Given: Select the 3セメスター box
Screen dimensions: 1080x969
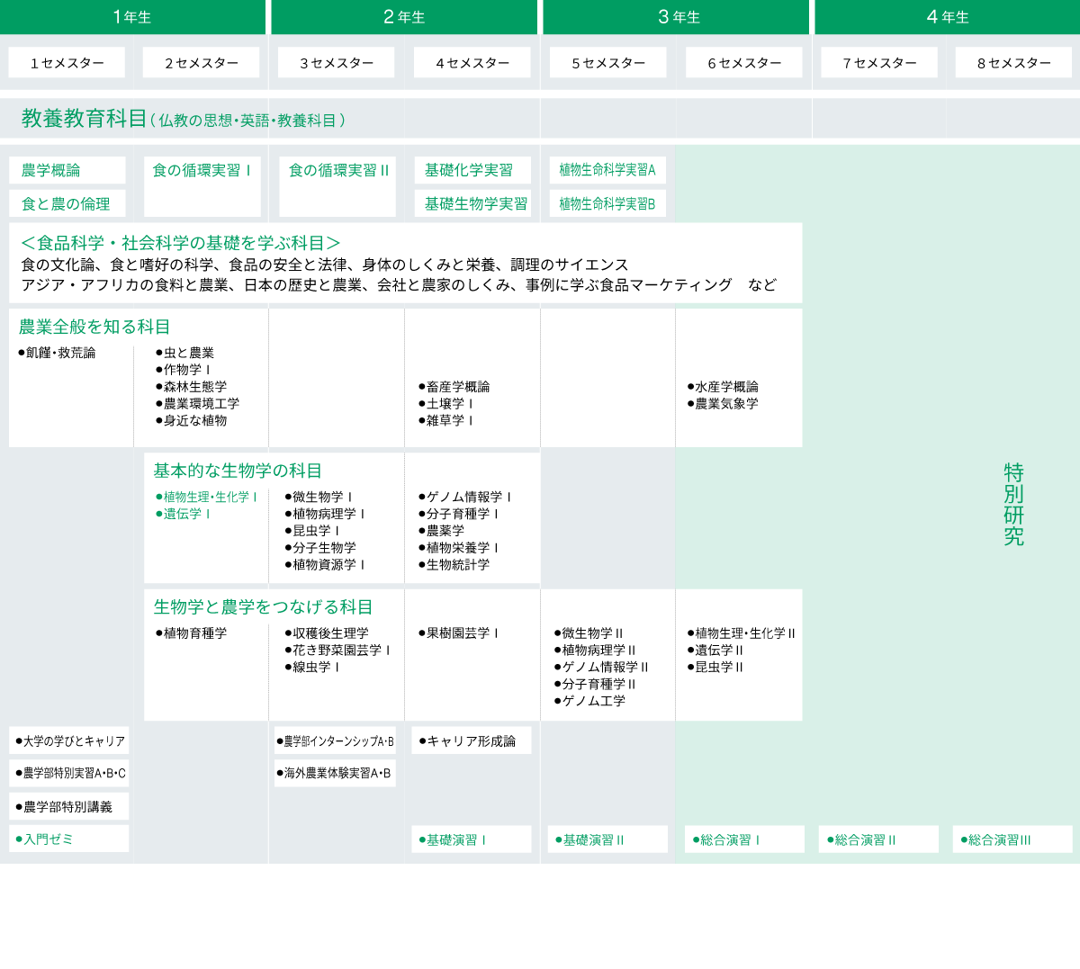Looking at the screenshot, I should coord(337,63).
